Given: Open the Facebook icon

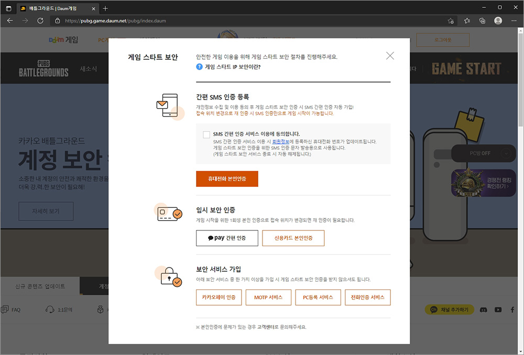Looking at the screenshot, I should 512,309.
